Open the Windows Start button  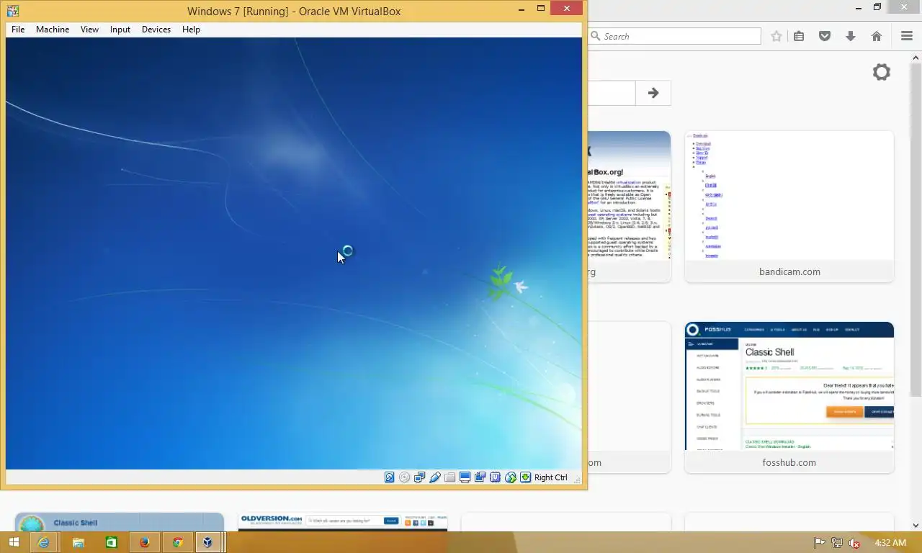coord(14,542)
